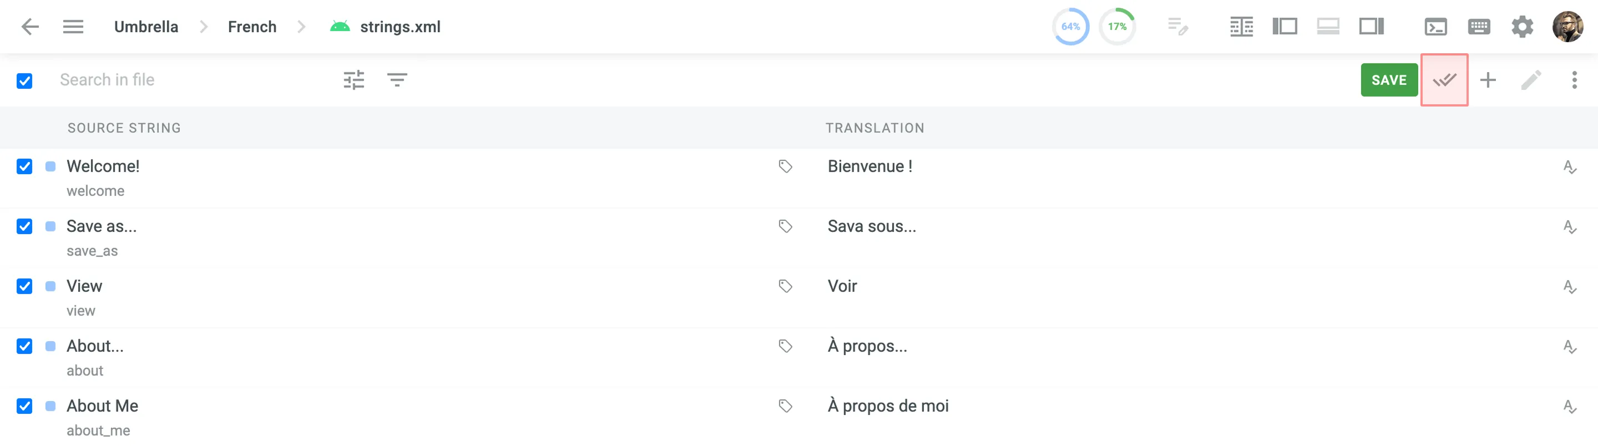This screenshot has height=446, width=1598.
Task: Go to Umbrella project breadcrumb
Action: (x=146, y=27)
